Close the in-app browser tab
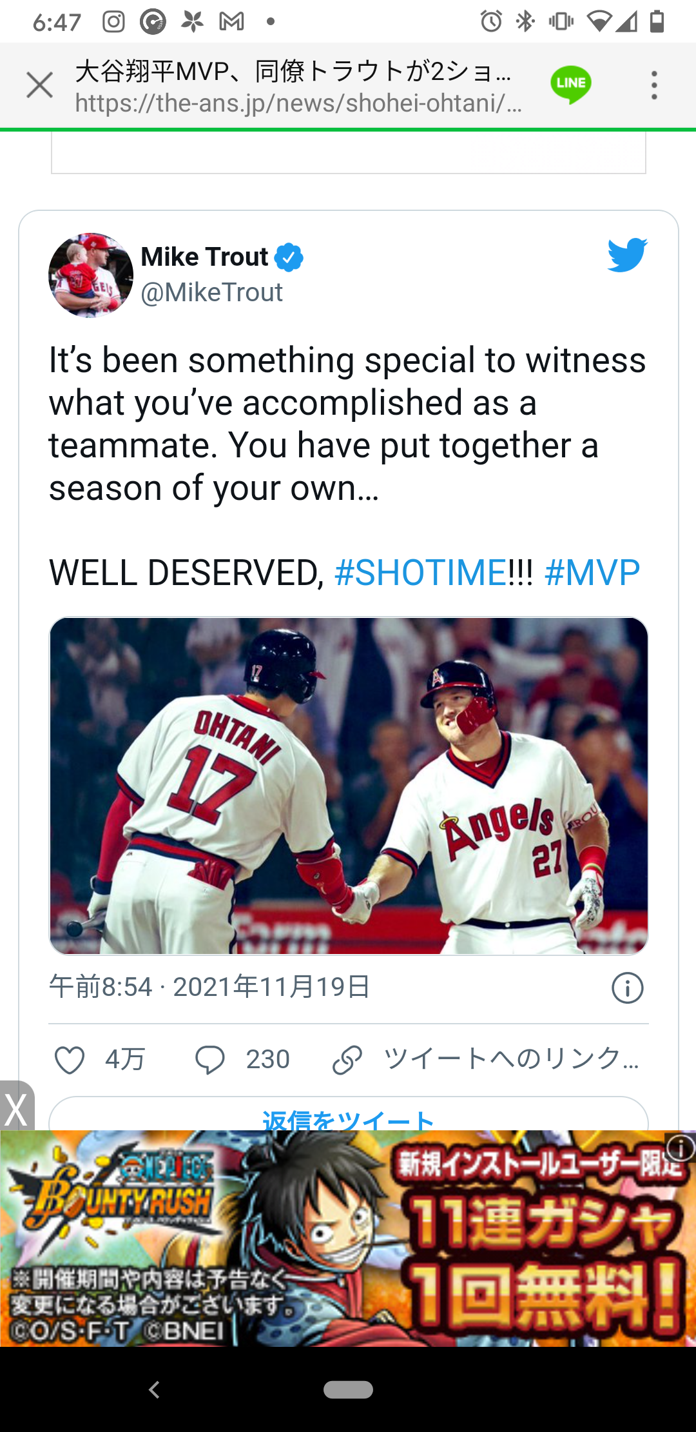 click(x=39, y=85)
